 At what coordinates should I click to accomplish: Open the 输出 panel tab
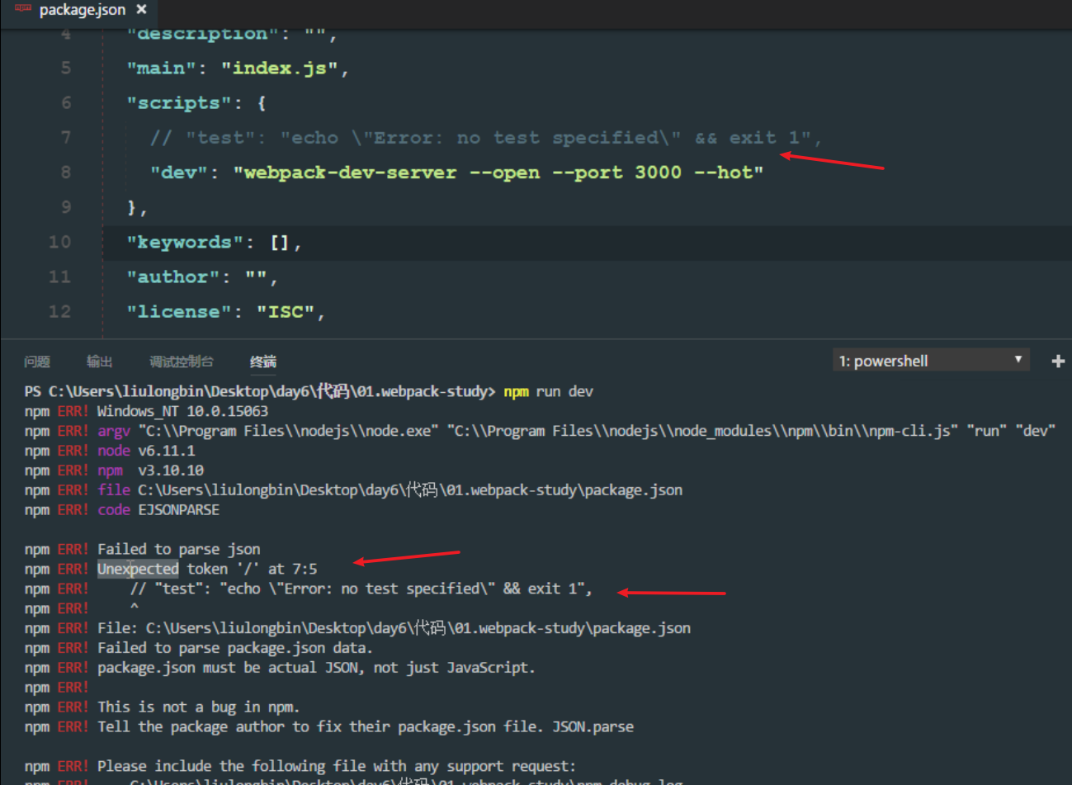coord(99,362)
